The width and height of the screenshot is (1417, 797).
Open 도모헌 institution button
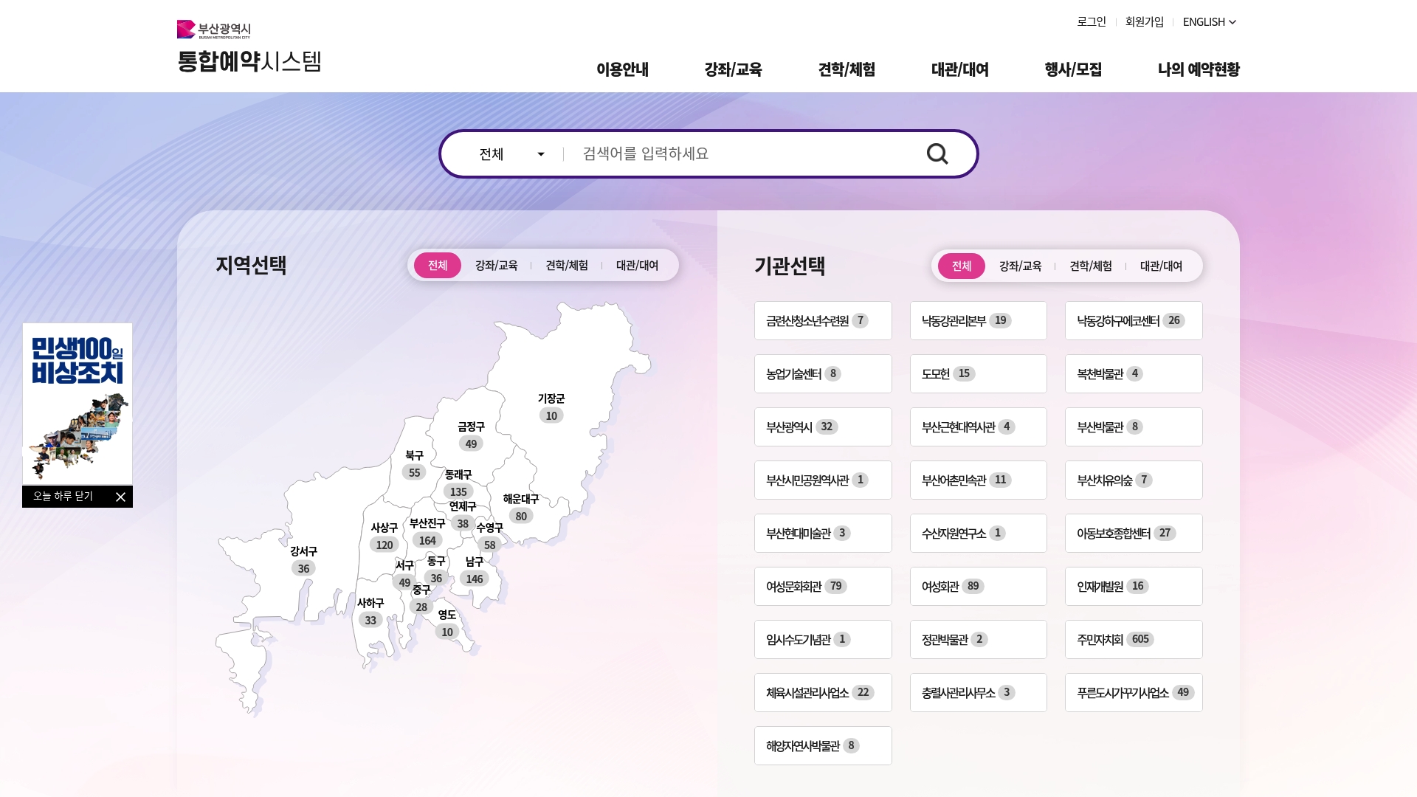click(978, 373)
